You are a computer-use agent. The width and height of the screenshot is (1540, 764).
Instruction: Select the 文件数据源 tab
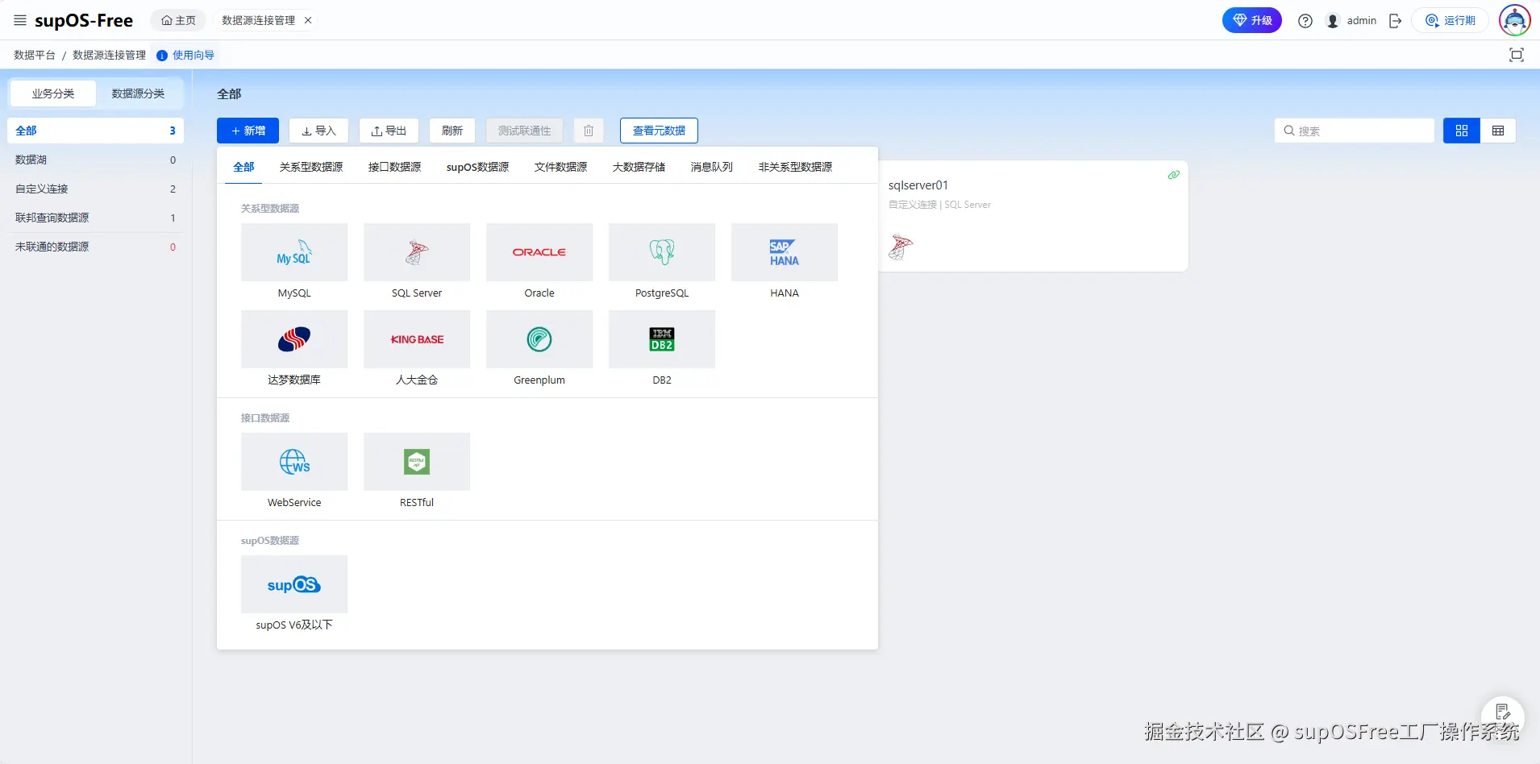pyautogui.click(x=560, y=167)
